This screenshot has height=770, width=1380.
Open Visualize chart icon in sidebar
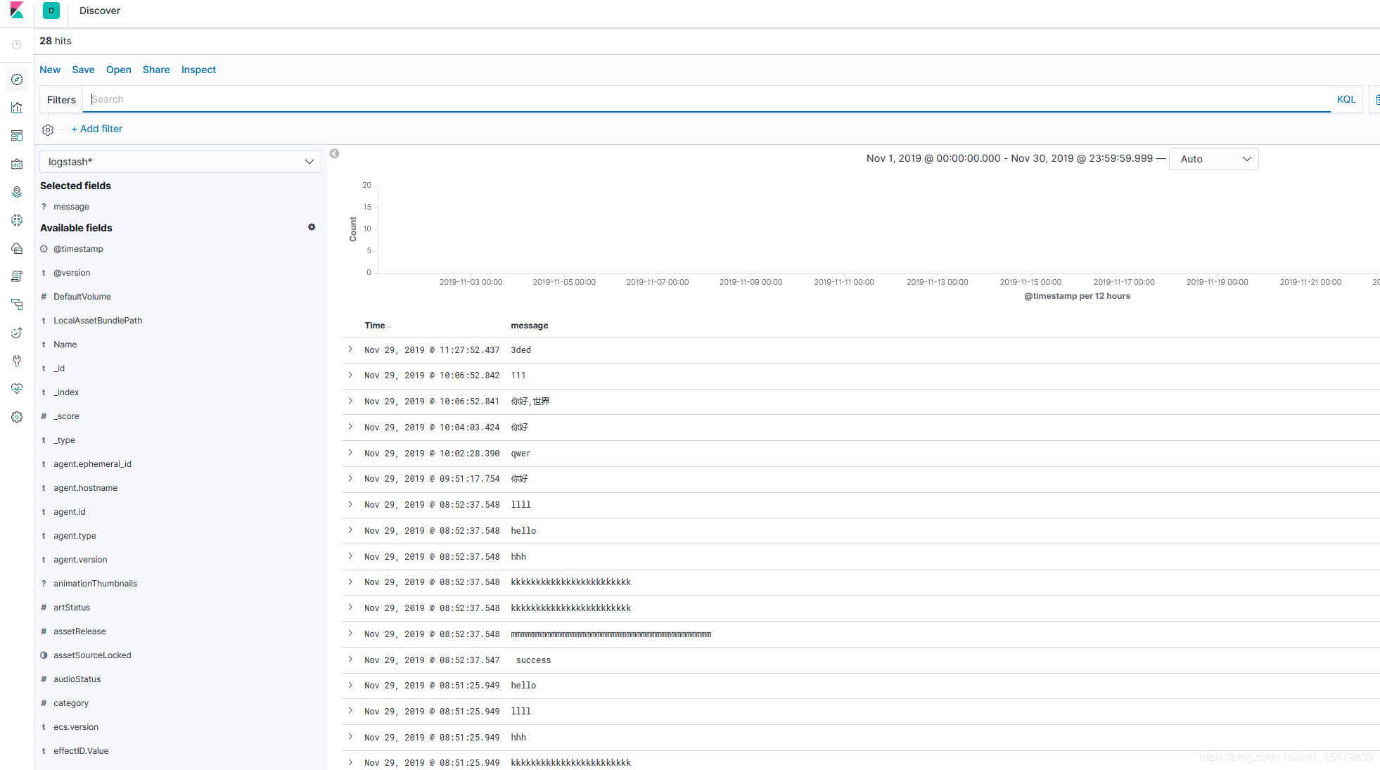(17, 108)
